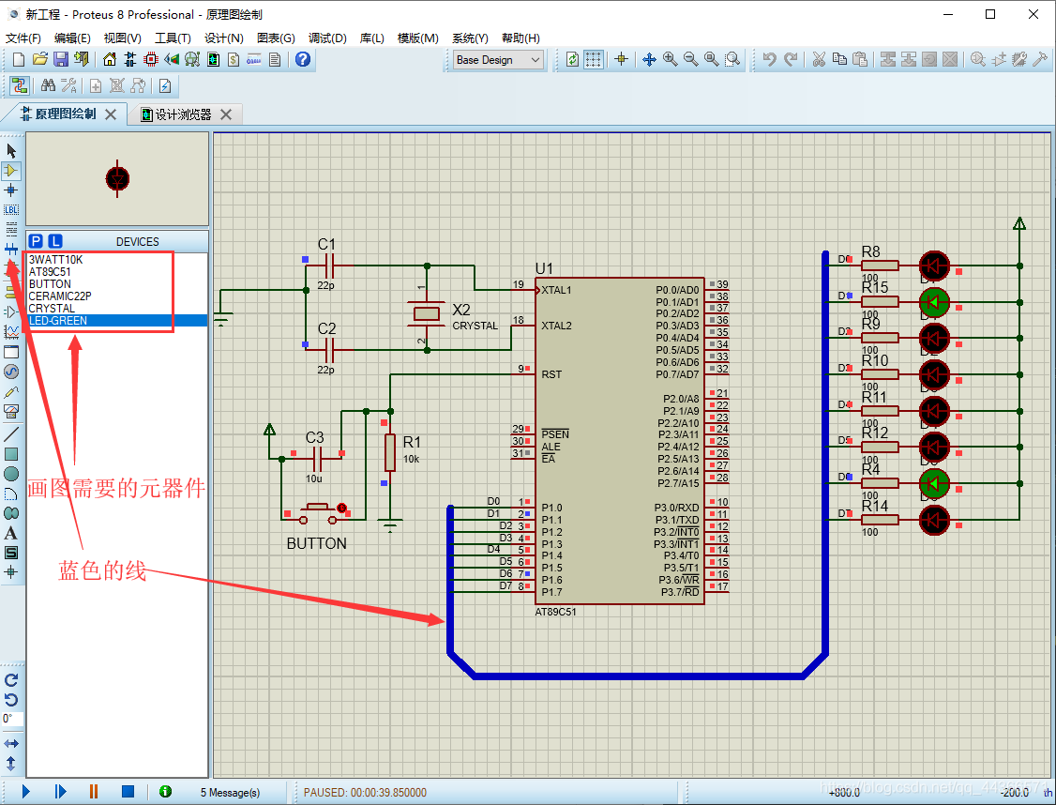Open the 文件(F) menu

(23, 38)
